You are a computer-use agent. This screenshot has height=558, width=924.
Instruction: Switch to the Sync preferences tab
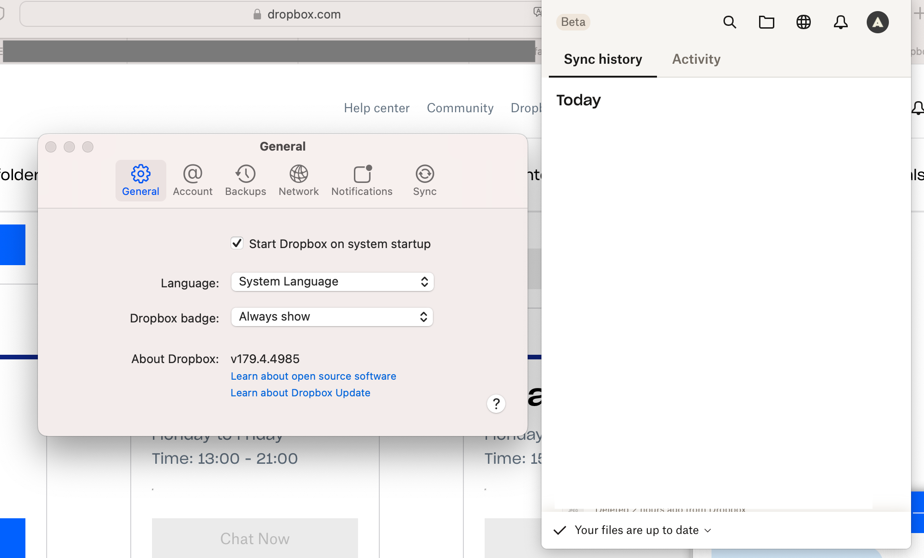pos(425,181)
